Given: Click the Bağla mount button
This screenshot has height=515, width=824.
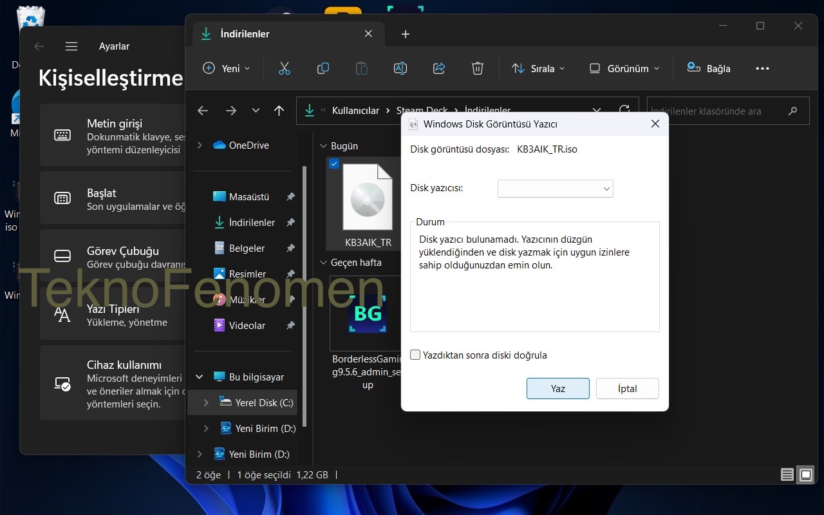Looking at the screenshot, I should (x=709, y=68).
